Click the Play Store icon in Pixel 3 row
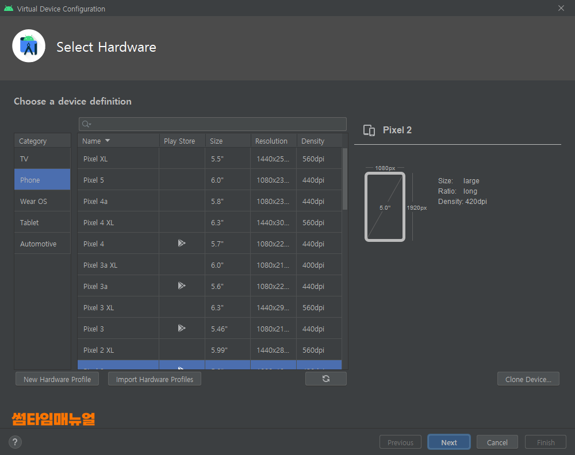The image size is (575, 455). click(182, 328)
